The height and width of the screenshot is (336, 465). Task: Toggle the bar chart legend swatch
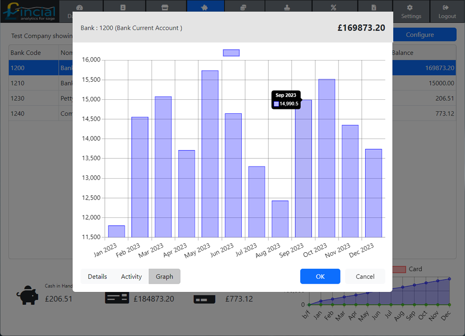(x=232, y=53)
